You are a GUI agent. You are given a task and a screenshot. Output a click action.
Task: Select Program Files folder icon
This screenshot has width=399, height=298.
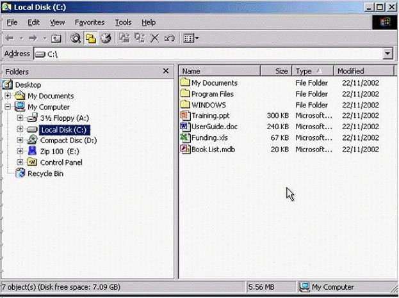[x=185, y=93]
